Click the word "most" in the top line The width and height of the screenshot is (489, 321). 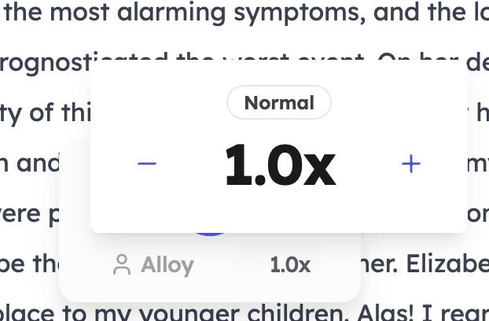[x=79, y=13]
